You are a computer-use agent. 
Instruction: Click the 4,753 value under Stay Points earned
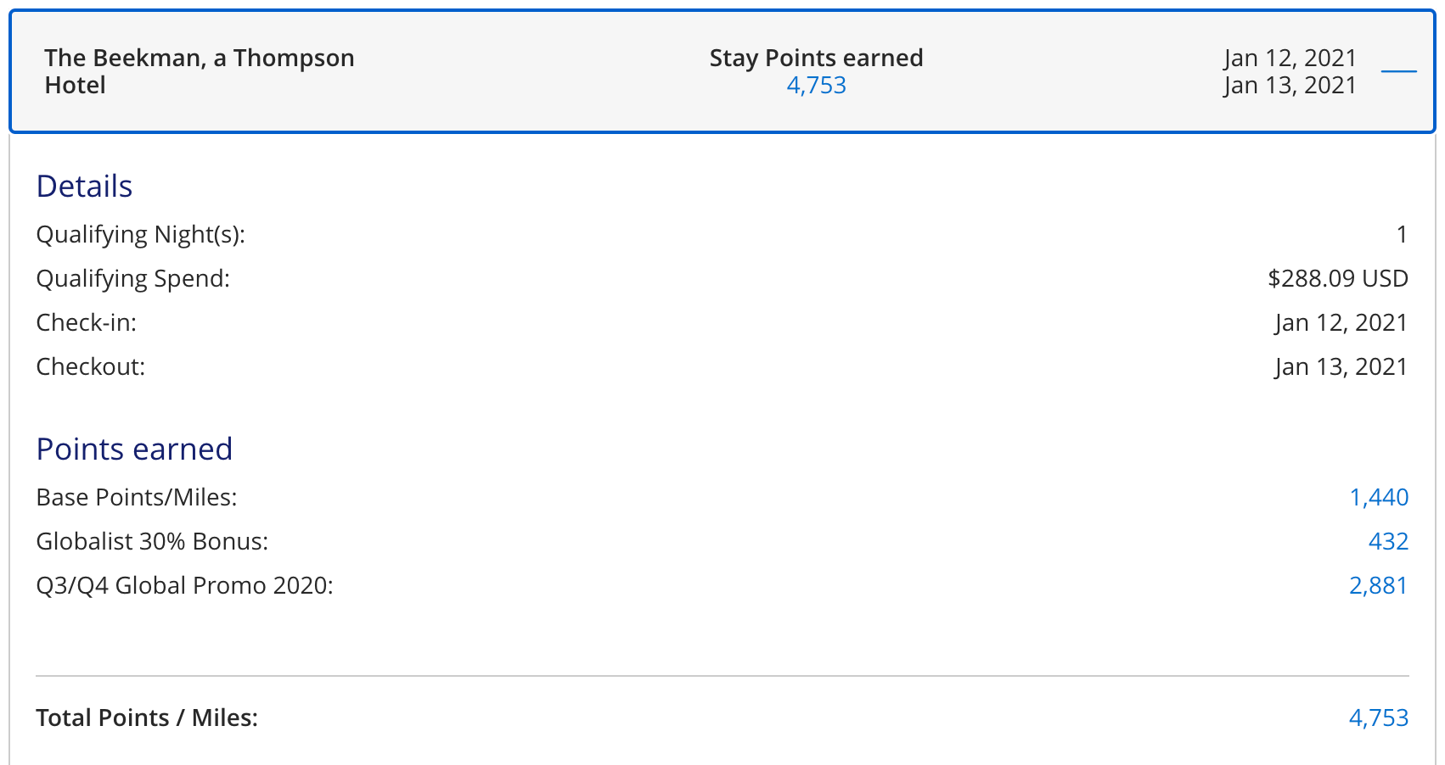[x=816, y=86]
